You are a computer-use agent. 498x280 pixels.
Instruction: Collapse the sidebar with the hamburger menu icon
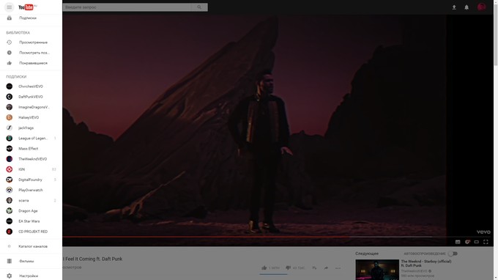coord(10,7)
